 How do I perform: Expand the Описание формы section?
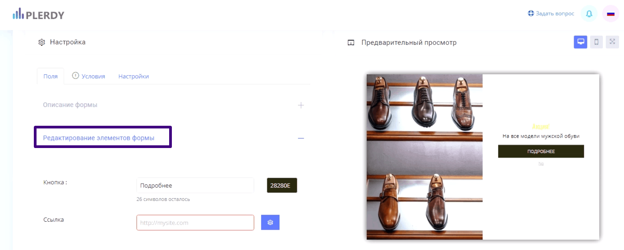pos(301,105)
